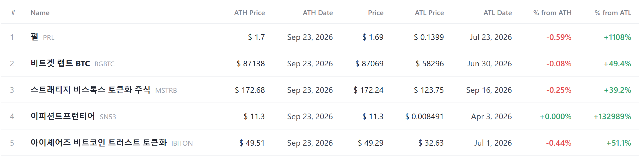The image size is (640, 157).
Task: Open 스트래티지 비스톡스 토큰화 주식 link
Action: tap(91, 90)
